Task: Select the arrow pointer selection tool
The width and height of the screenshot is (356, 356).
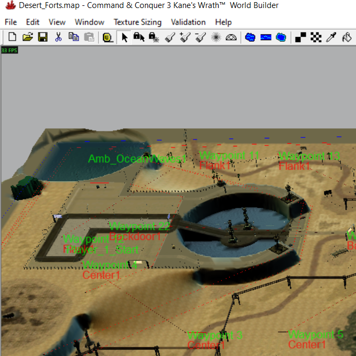Action: click(124, 37)
